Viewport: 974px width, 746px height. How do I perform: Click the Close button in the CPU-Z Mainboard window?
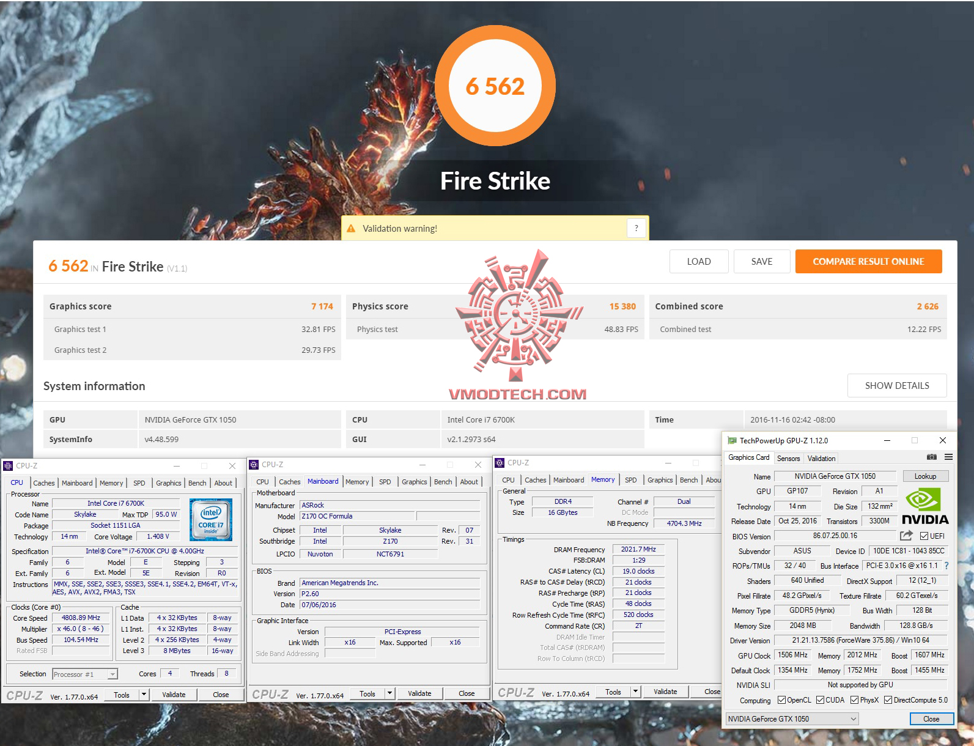point(467,693)
